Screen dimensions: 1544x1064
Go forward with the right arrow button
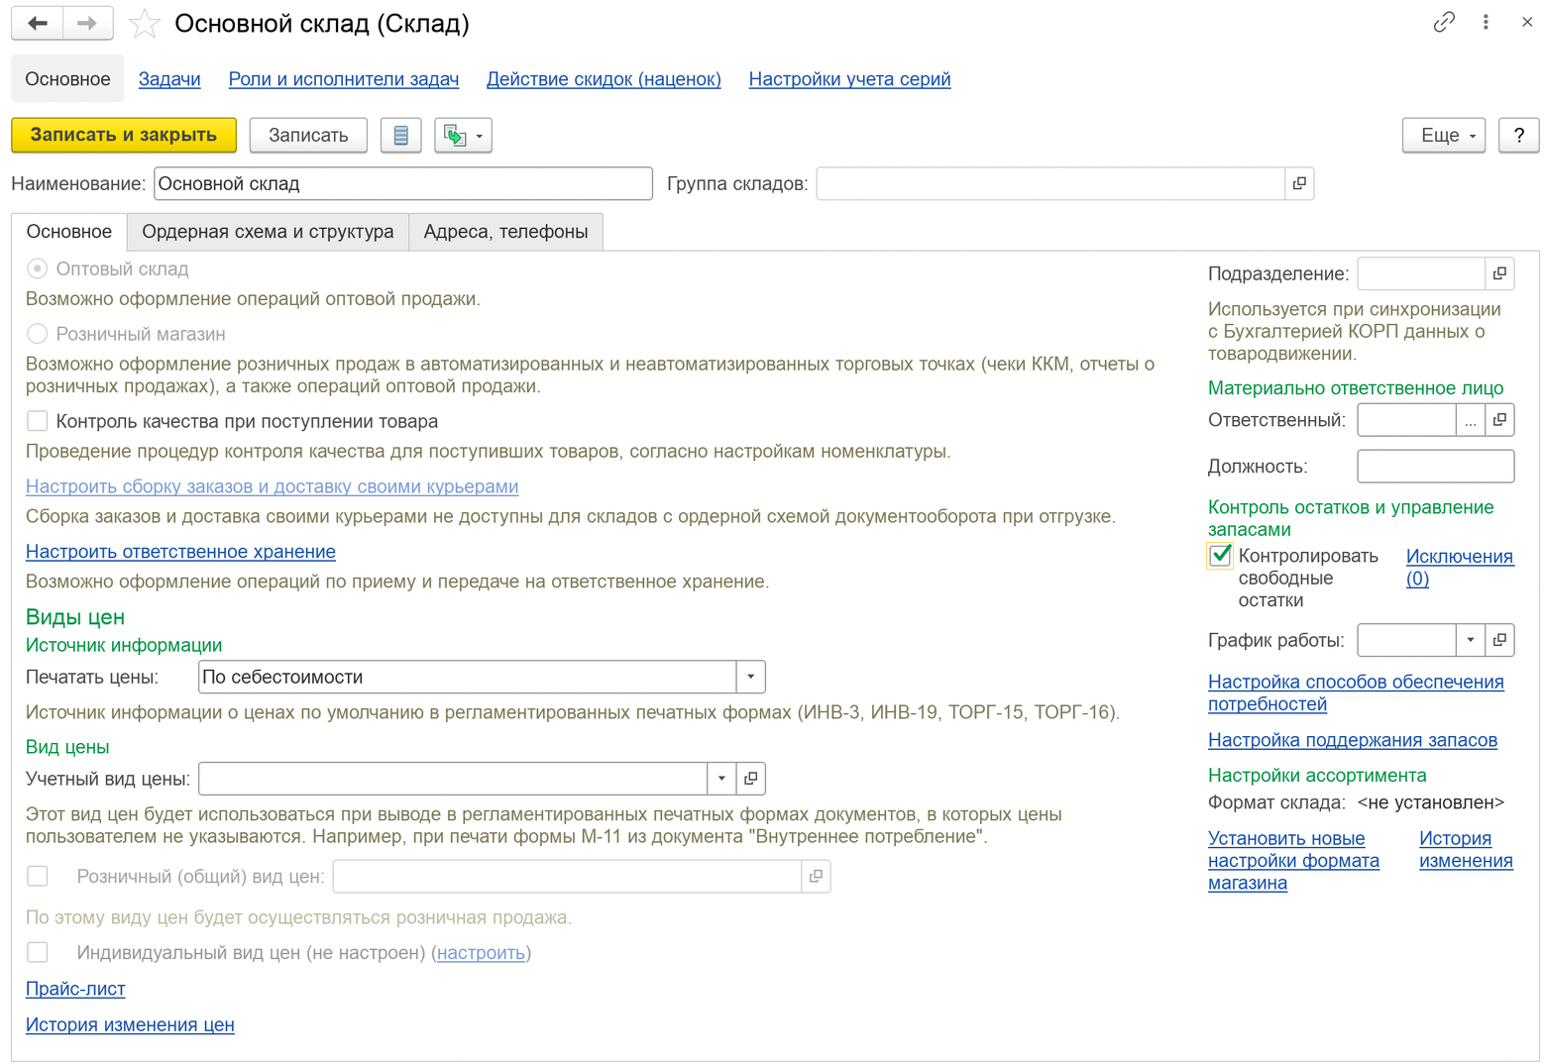87,23
